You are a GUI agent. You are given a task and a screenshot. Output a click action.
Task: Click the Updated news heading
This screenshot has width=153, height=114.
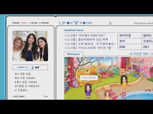point(74,30)
